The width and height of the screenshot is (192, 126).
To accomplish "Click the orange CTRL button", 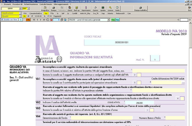I will click(28, 20).
